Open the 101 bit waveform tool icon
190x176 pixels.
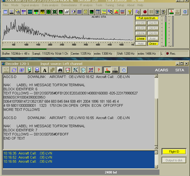click(122, 12)
